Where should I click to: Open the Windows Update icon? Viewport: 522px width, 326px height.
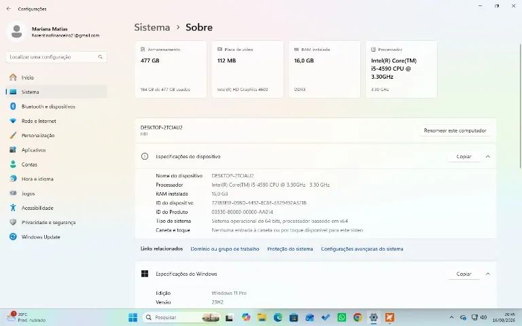[x=13, y=236]
